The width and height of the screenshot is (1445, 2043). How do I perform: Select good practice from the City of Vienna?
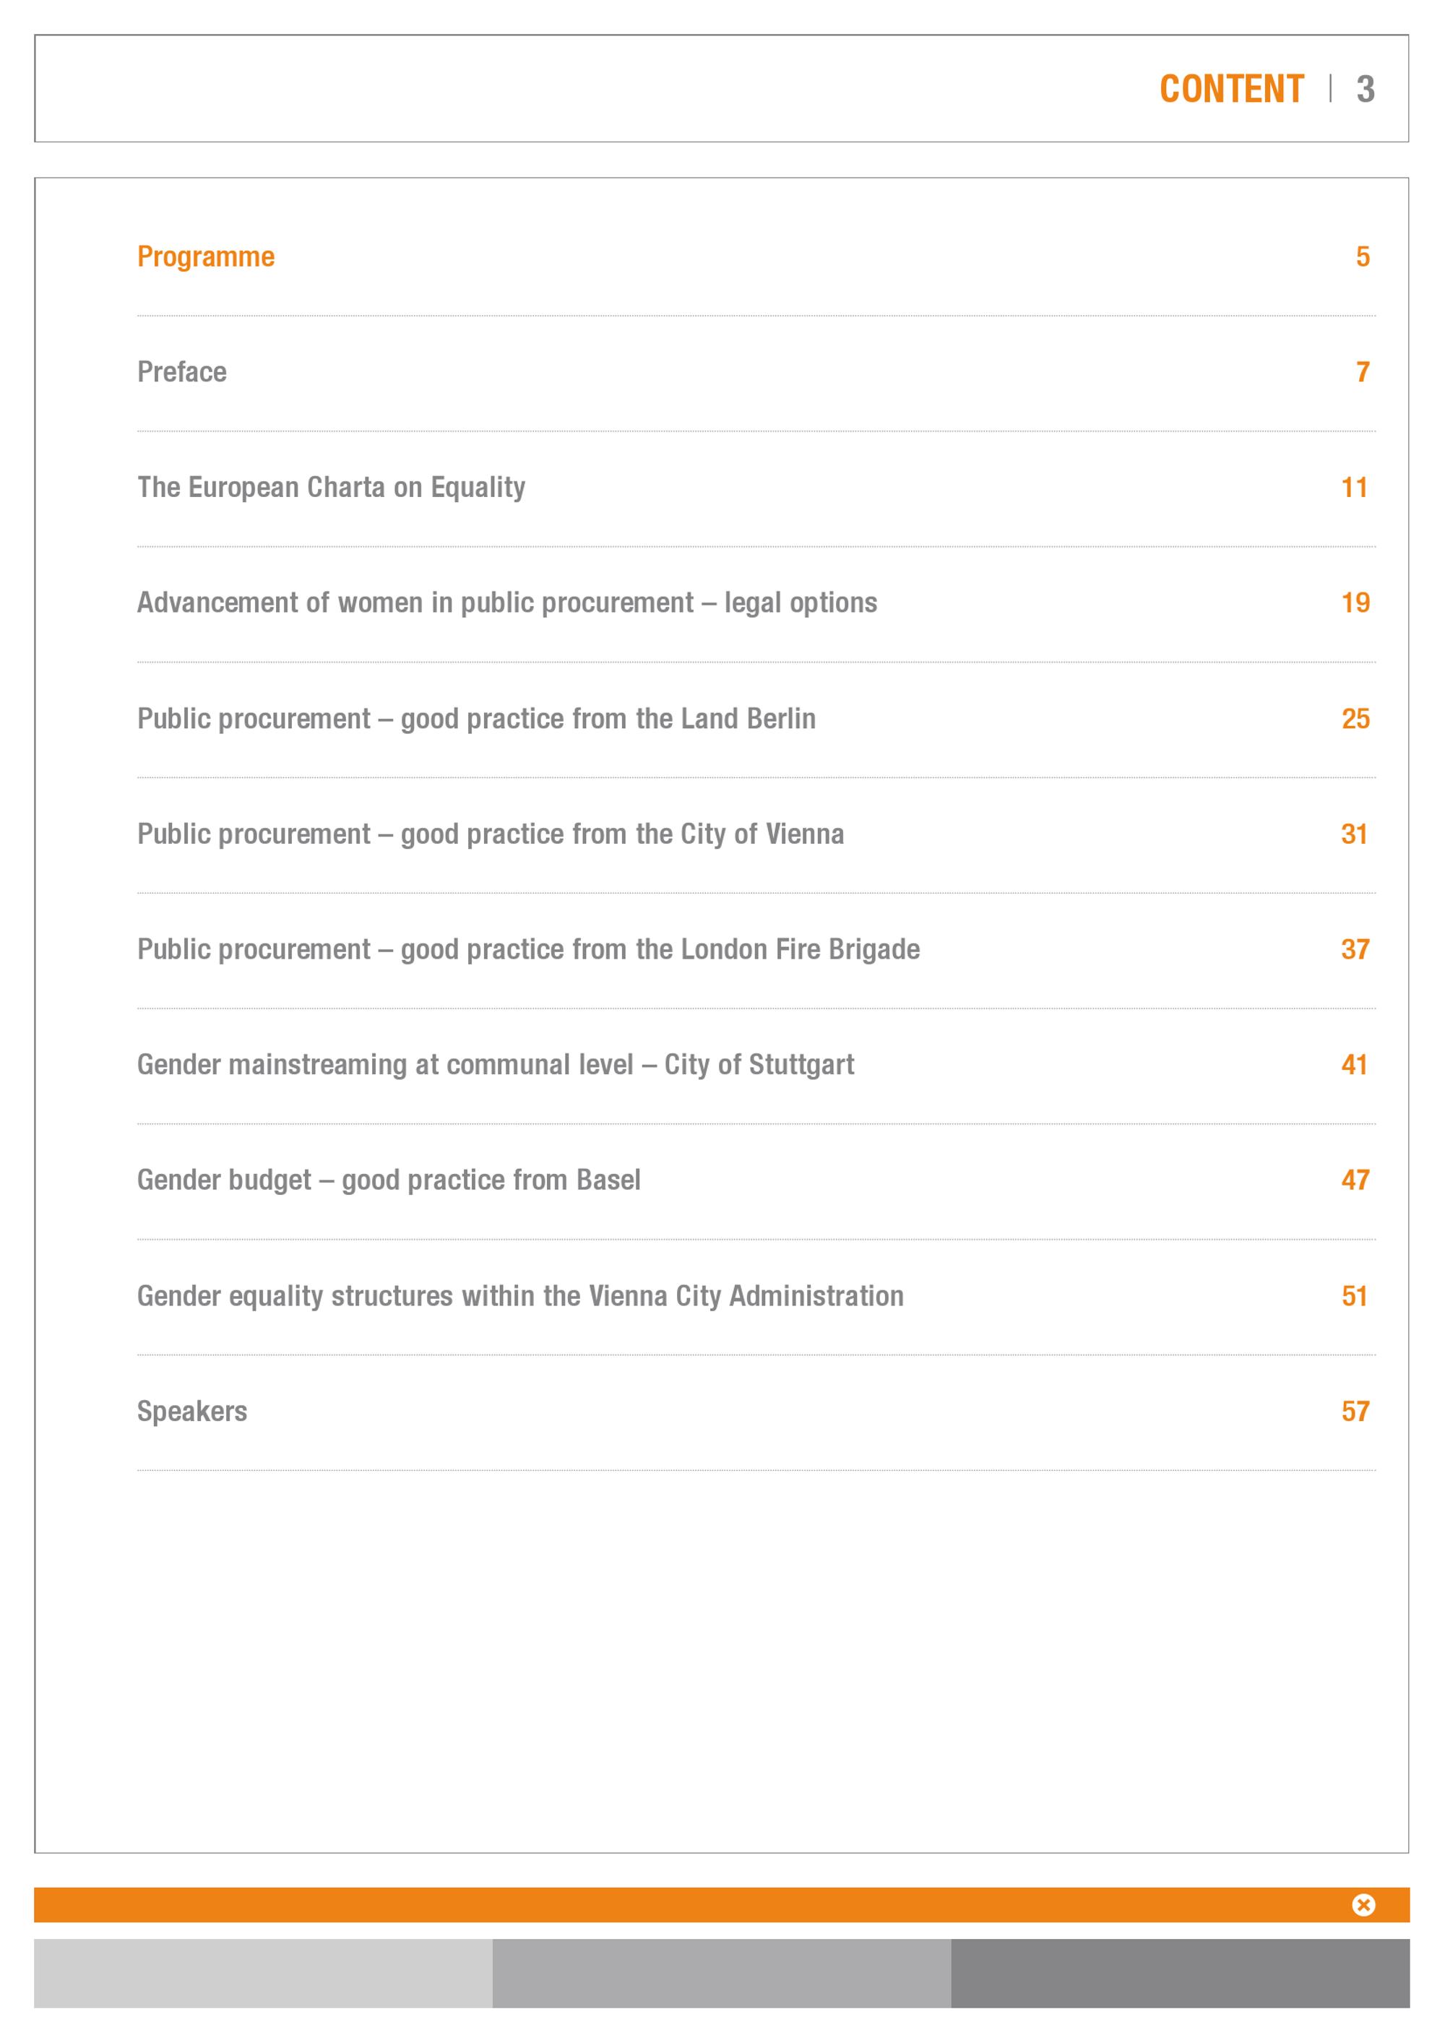click(x=491, y=834)
